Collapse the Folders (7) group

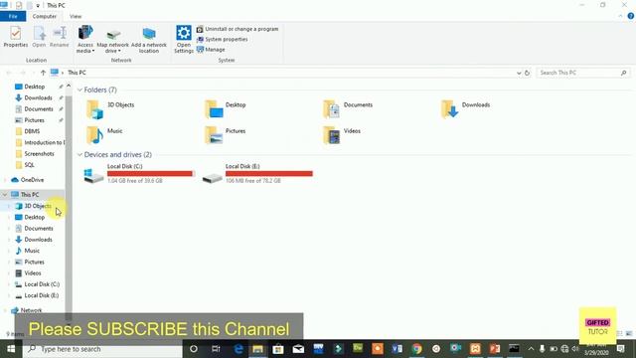(x=79, y=90)
